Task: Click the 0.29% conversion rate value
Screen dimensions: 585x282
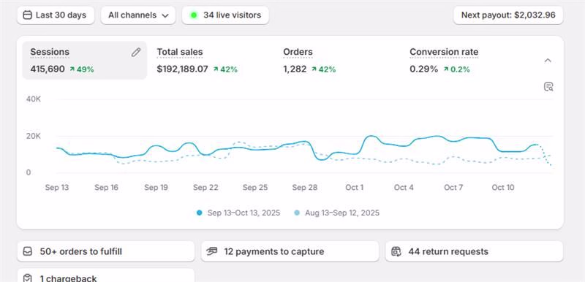Action: 424,69
